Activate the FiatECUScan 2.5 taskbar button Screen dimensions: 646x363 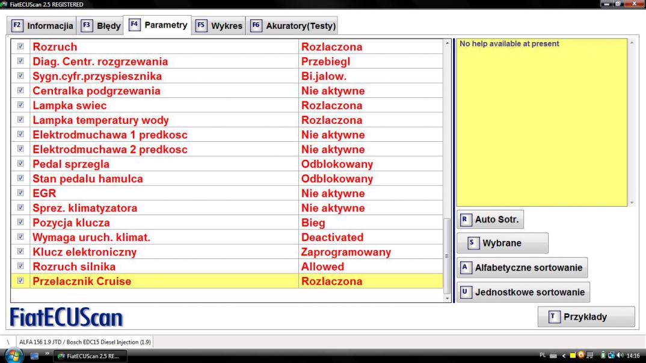click(90, 356)
